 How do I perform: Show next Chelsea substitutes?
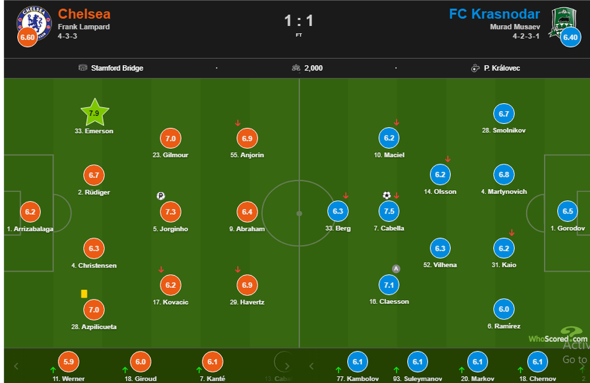[287, 366]
